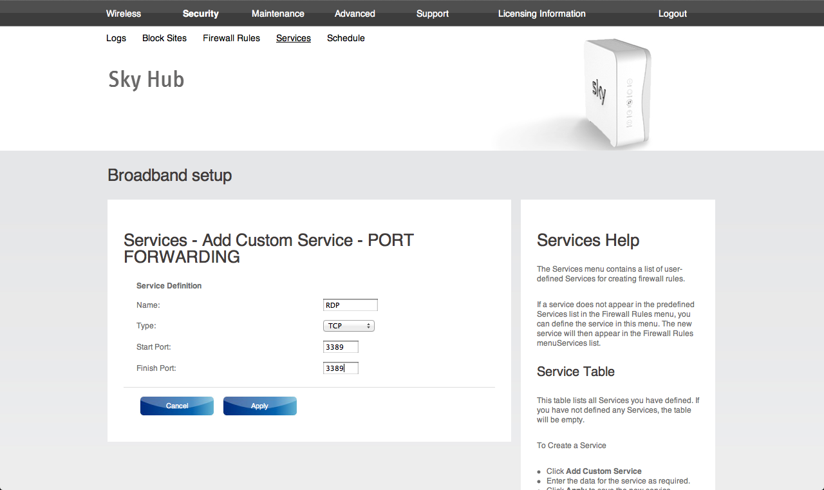
Task: Open the Block Sites tab
Action: 164,38
